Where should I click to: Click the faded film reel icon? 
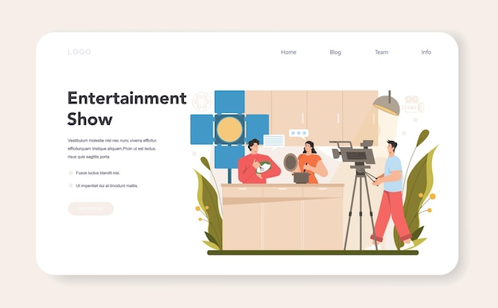coord(201,102)
